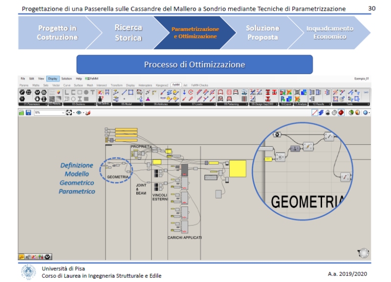
Task: Toggle the eye preview visibility icon
Action: coord(78,113)
